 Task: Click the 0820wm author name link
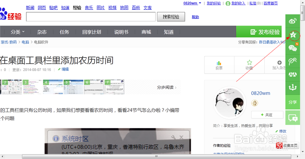coord(260,93)
